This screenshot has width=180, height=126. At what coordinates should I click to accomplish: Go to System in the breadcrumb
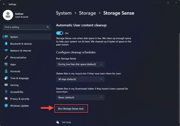coord(64,13)
